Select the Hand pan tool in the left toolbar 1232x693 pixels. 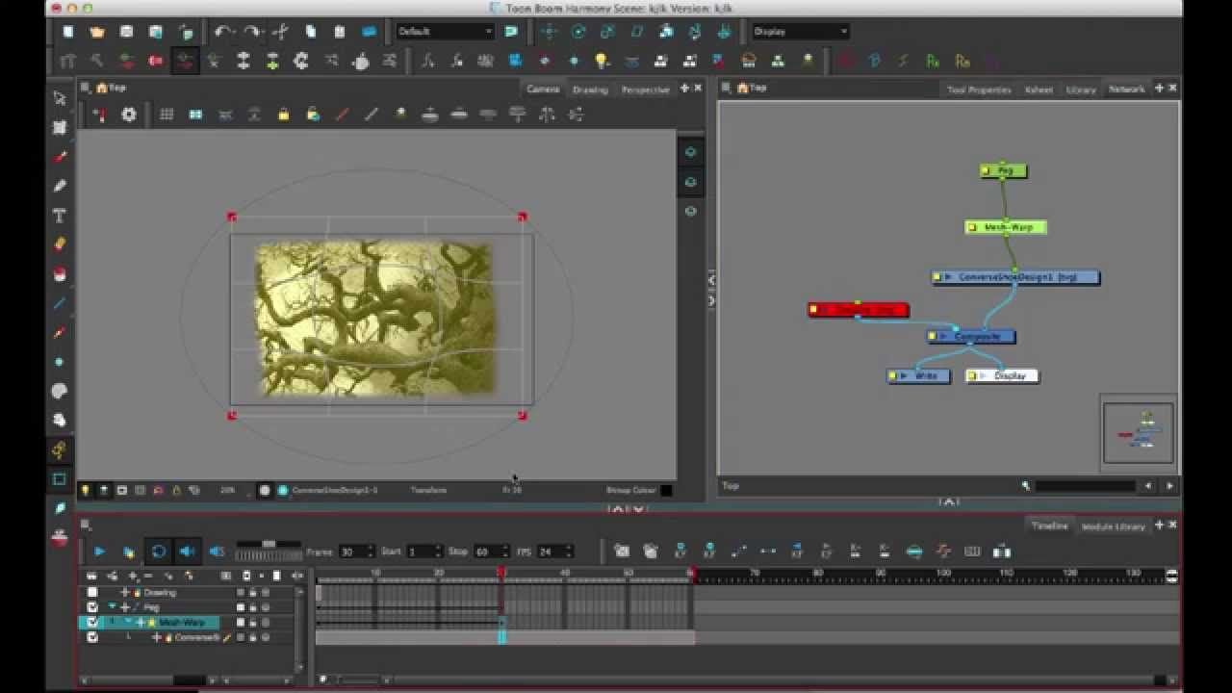pyautogui.click(x=60, y=421)
